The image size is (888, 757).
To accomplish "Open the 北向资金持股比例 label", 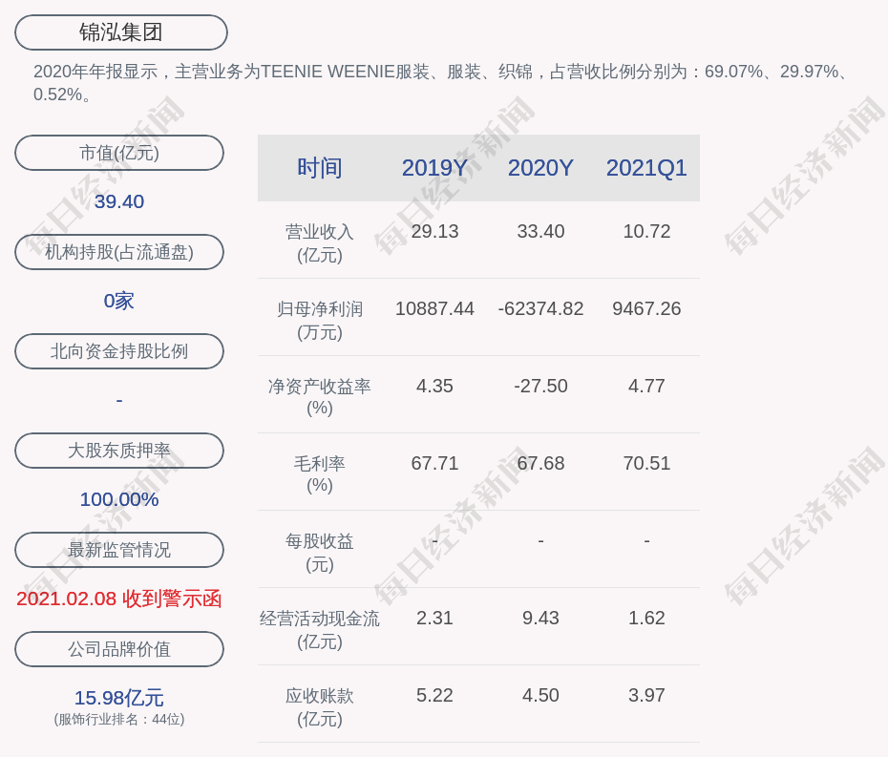I will [119, 351].
